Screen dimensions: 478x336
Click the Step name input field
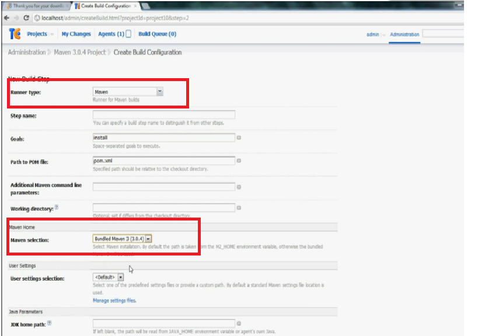coord(163,115)
